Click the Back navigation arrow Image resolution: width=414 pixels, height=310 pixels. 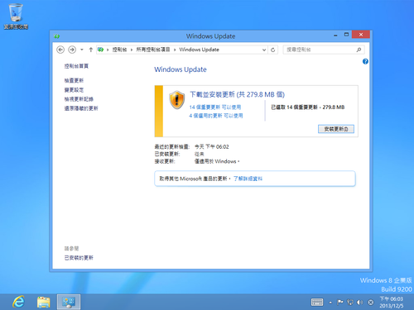point(60,50)
